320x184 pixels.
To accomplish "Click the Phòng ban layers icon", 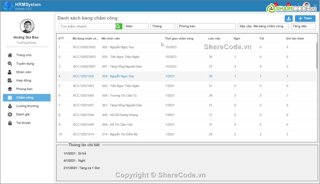I will pos(10,89).
